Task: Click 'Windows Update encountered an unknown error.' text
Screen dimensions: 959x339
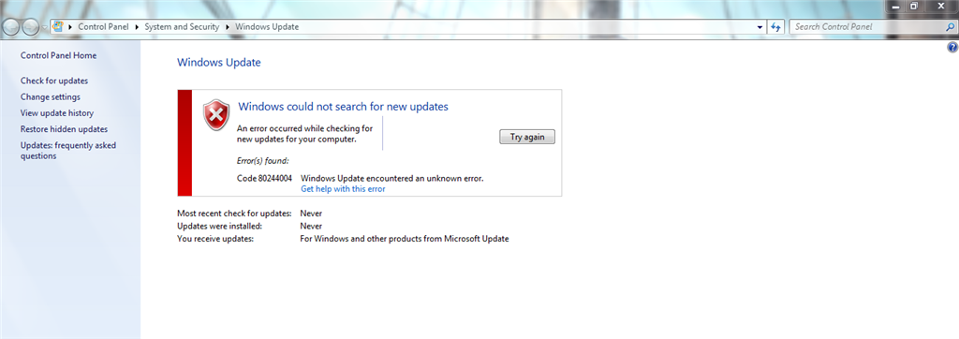Action: 392,178
